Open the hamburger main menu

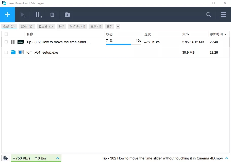(223, 14)
